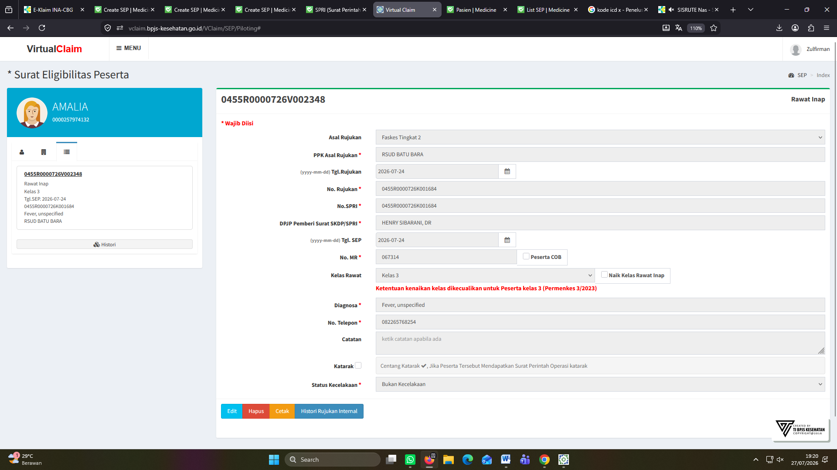Switch to the List SEP | Medicine tab
Screen dimensions: 837x470
pyautogui.click(x=548, y=10)
